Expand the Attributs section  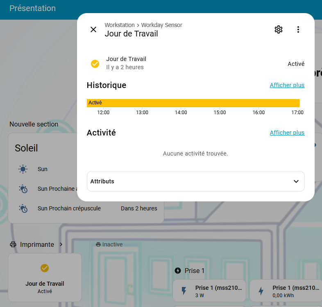coord(195,181)
